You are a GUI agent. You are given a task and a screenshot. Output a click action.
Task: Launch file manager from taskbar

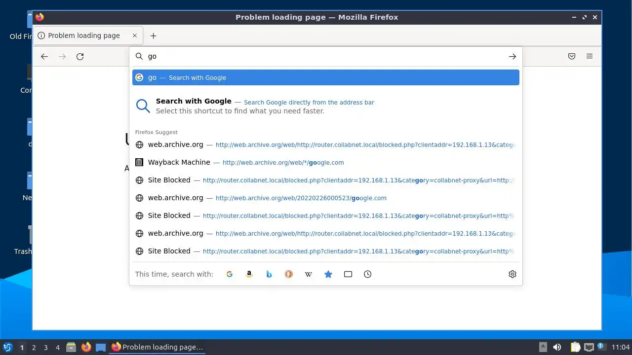(71, 347)
